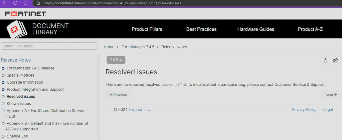Copy page with clipboard icon
Viewport: 342px width, 140px height.
click(x=325, y=60)
